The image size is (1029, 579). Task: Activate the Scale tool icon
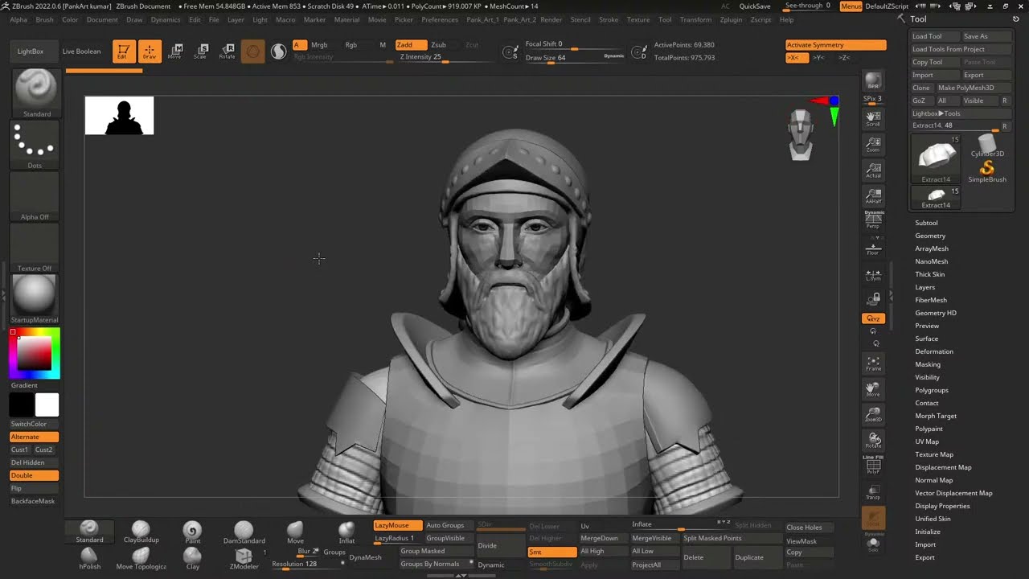(200, 51)
